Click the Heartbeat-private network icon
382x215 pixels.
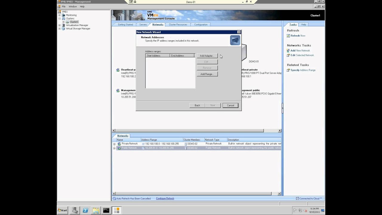coord(118,70)
